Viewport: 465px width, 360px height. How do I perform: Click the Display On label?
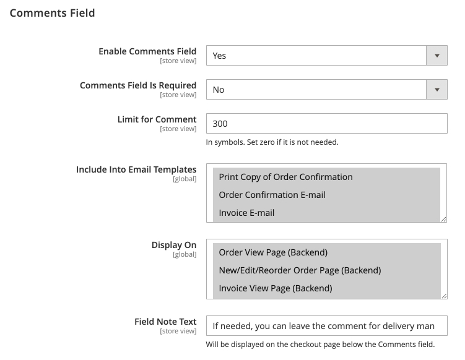[174, 245]
